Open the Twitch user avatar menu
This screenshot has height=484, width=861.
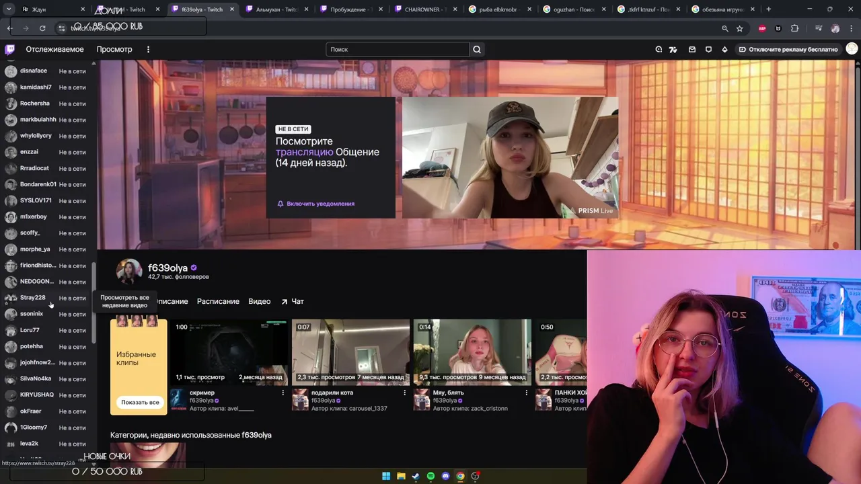(852, 49)
